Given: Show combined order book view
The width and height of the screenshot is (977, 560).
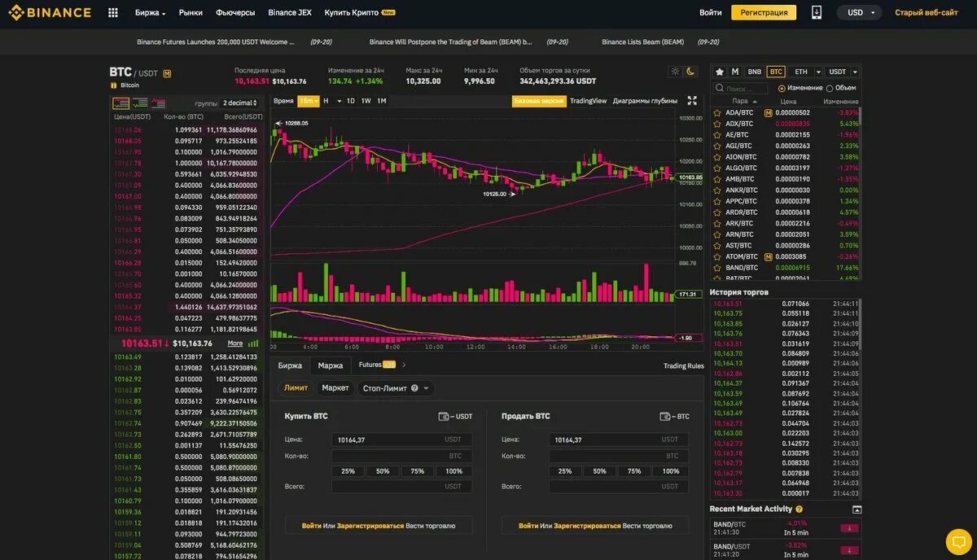Looking at the screenshot, I should point(121,103).
